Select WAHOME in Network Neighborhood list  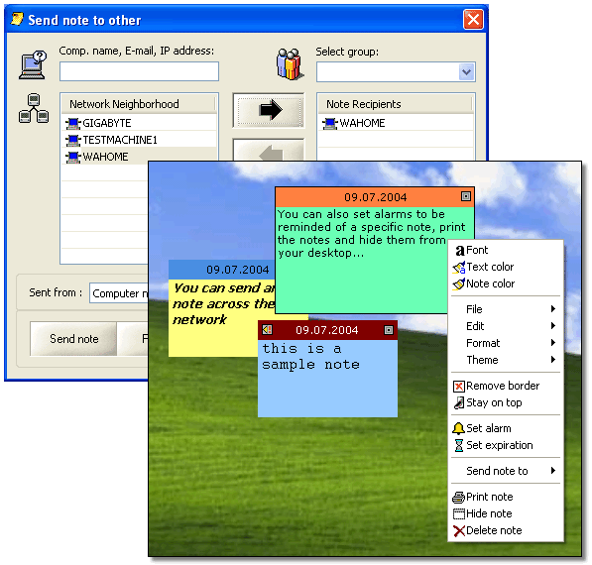coord(139,157)
